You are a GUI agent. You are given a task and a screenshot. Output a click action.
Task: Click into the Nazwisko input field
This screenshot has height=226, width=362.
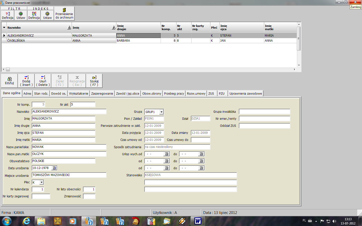[69, 111]
